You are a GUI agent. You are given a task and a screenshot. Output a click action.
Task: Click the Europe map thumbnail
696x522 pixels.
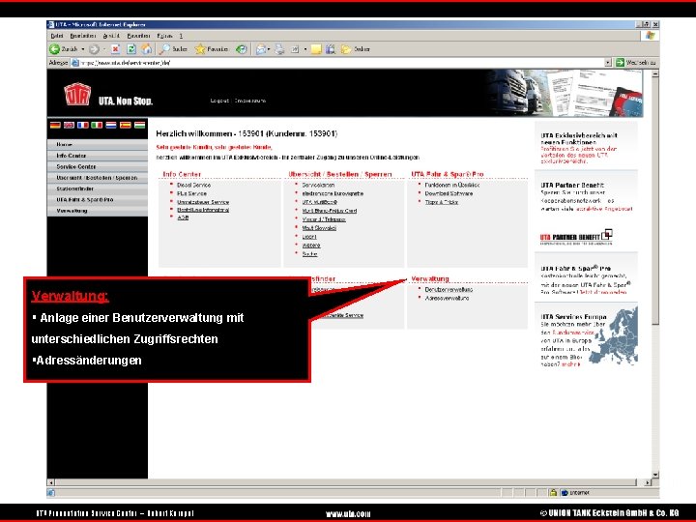click(616, 336)
